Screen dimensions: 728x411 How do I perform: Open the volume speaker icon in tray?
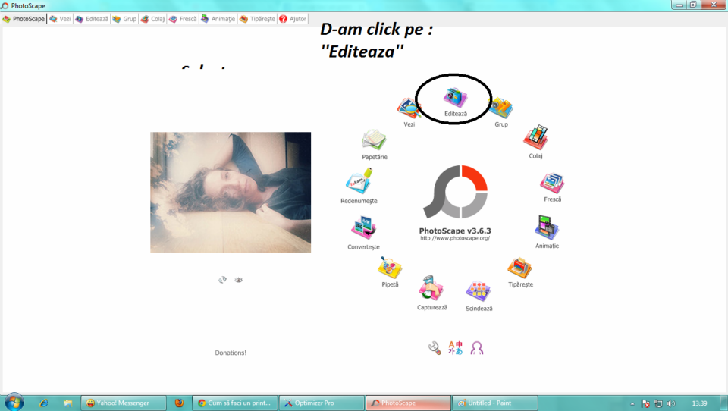coord(671,403)
